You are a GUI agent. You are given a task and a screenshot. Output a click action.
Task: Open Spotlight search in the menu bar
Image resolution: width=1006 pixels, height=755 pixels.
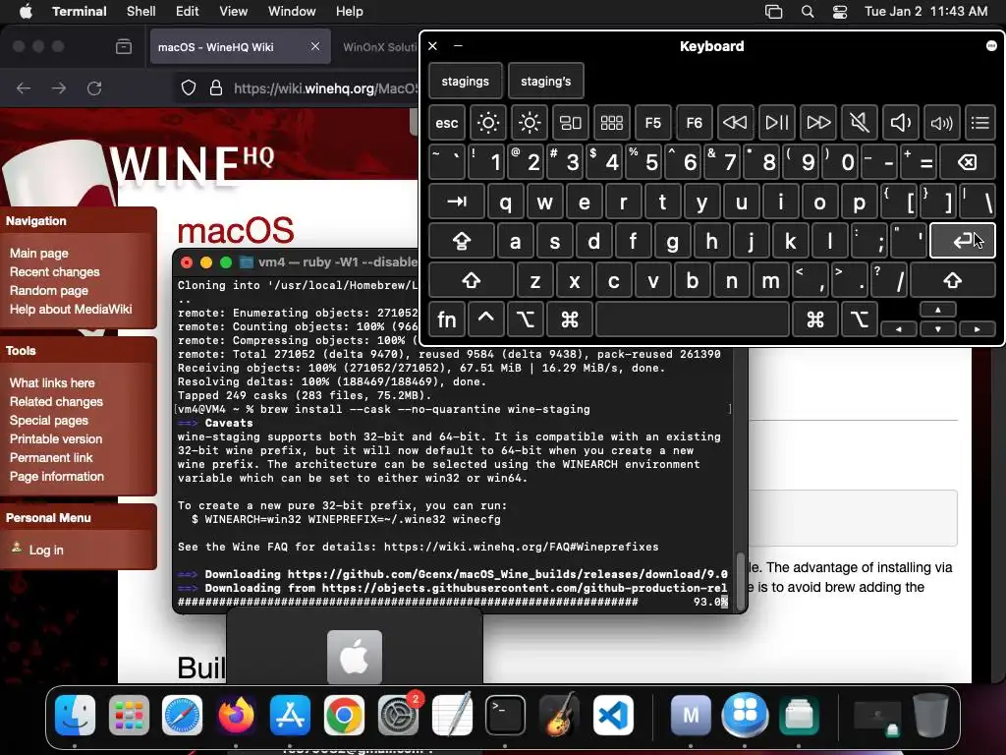pos(808,12)
